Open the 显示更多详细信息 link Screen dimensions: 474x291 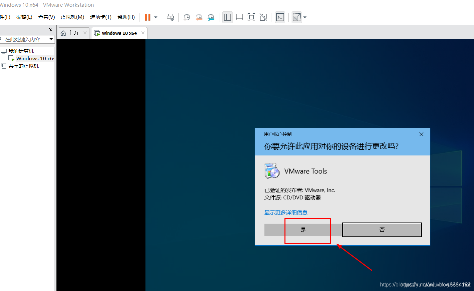286,212
